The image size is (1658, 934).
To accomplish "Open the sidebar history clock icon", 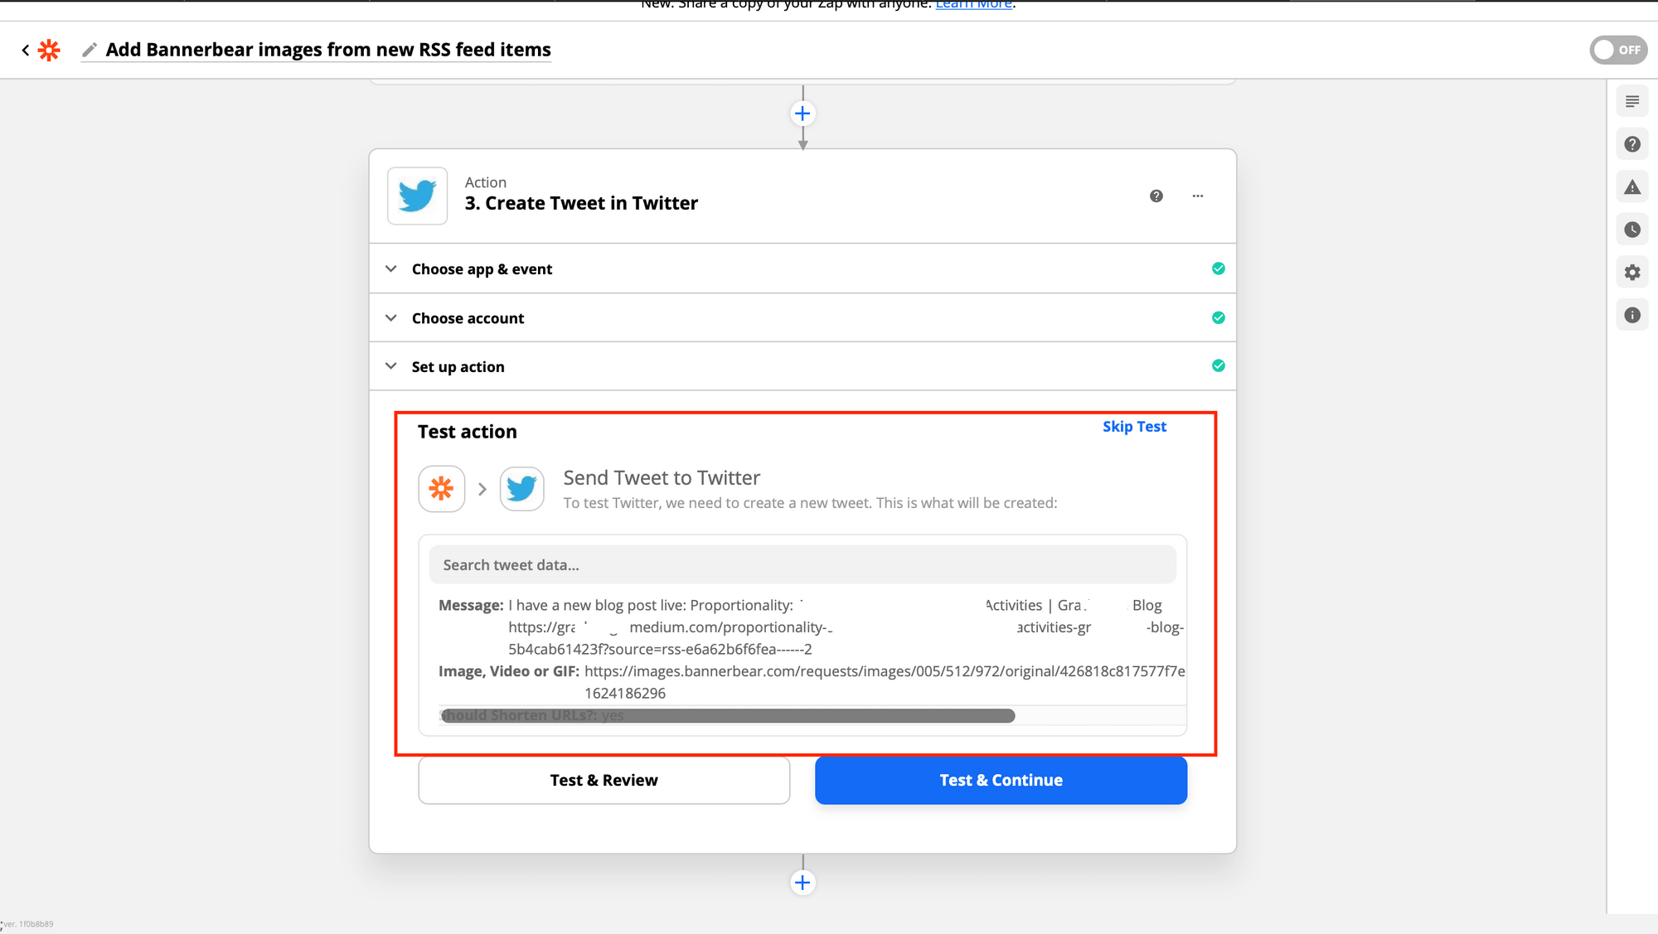I will pyautogui.click(x=1632, y=230).
